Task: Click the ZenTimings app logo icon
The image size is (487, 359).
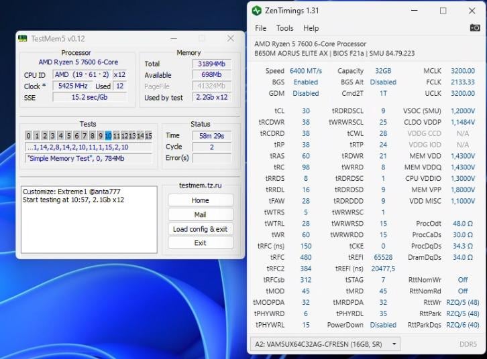Action: click(256, 11)
